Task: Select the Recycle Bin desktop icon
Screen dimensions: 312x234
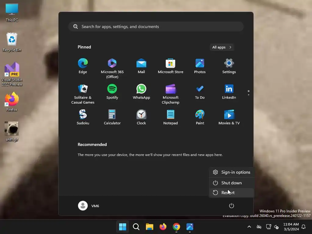Action: pos(12,42)
